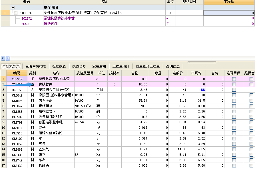Select row number 10 header in lower table
Viewport: 255px width, 170px height.
click(3, 128)
